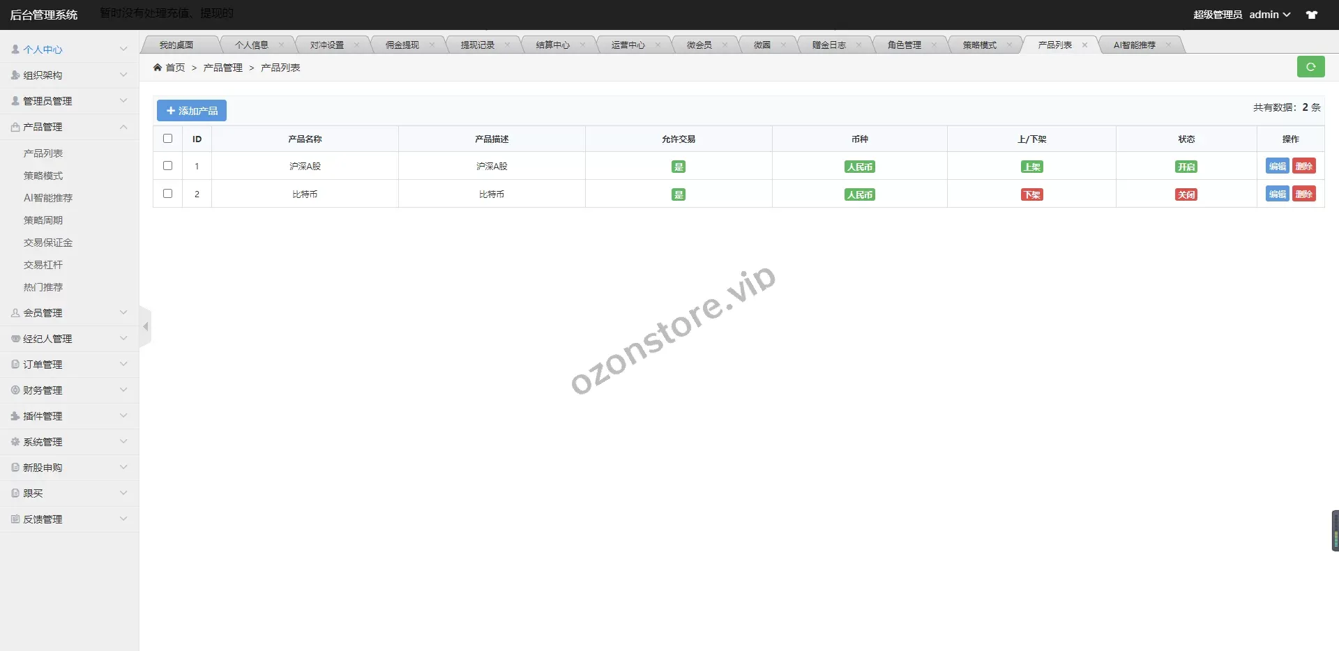1339x651 pixels.
Task: Close the 产品列表 tab with its X
Action: 1084,45
